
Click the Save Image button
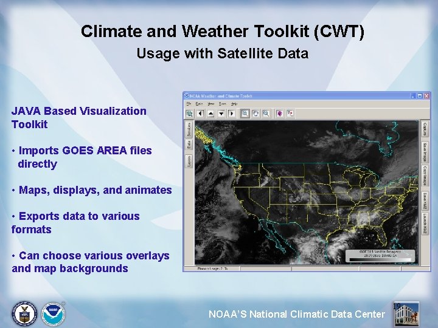pos(425,152)
